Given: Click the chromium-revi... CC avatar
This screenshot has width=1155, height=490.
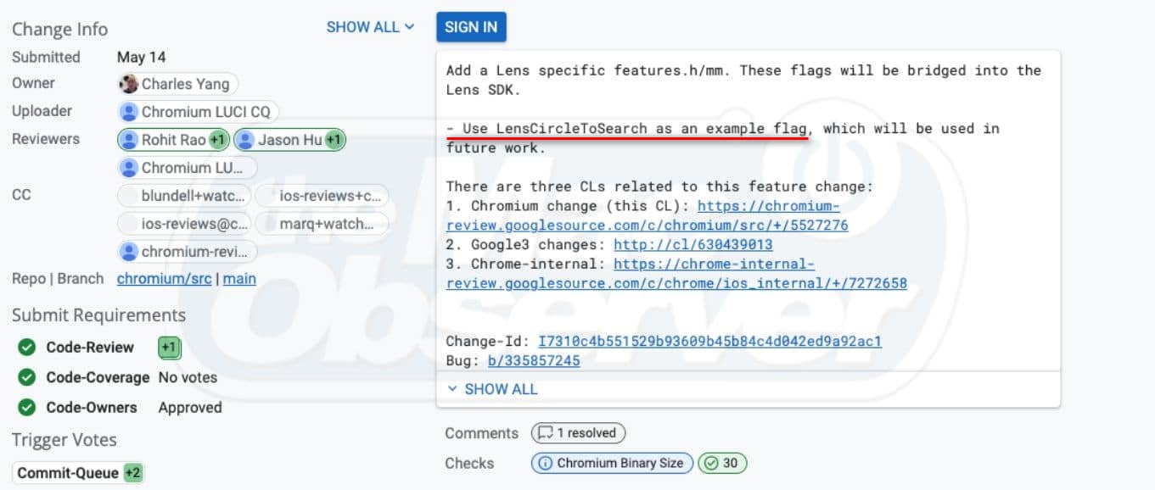Looking at the screenshot, I should pos(129,252).
